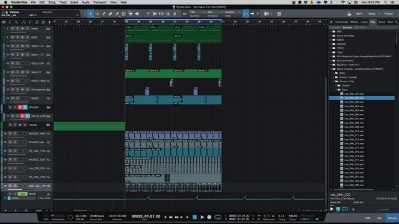Select Lev_Ohh_003.wav file
This screenshot has height=224, width=399.
353,102
